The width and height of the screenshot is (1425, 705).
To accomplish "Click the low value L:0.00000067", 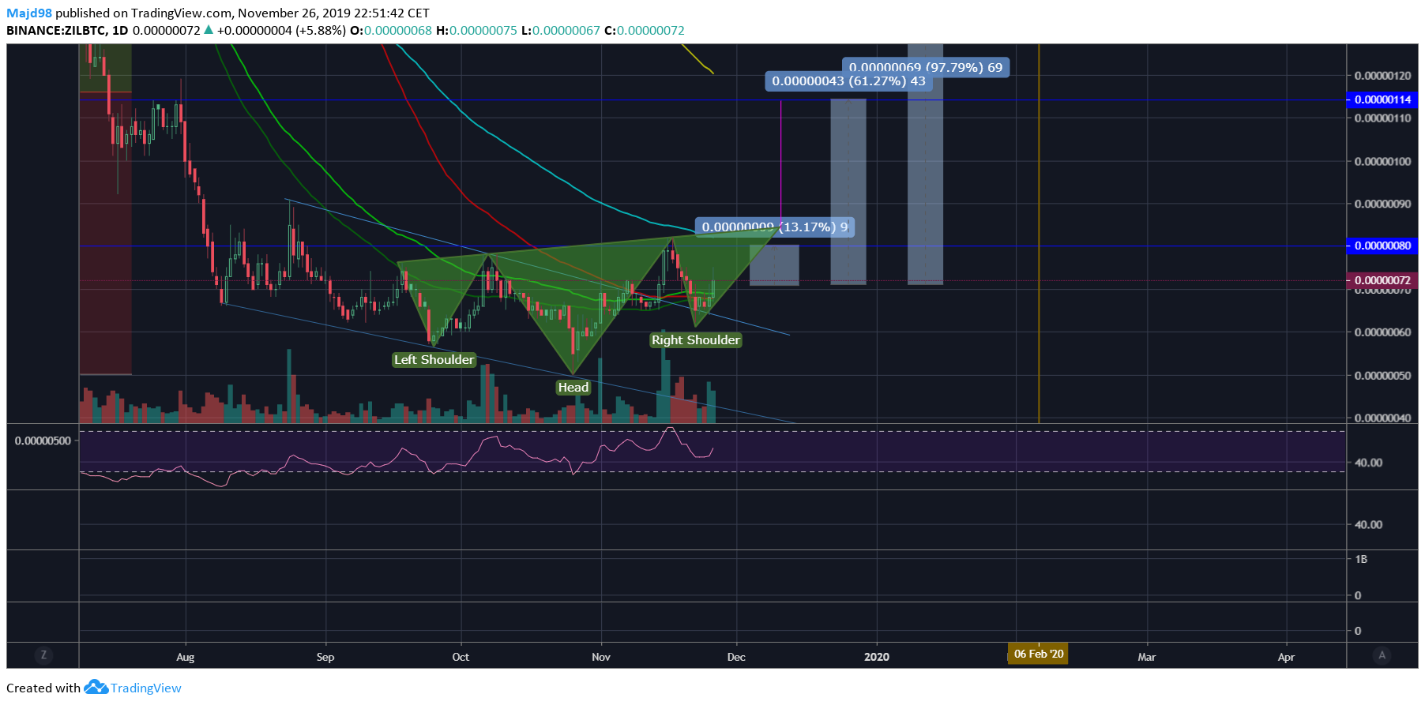I will pyautogui.click(x=561, y=31).
